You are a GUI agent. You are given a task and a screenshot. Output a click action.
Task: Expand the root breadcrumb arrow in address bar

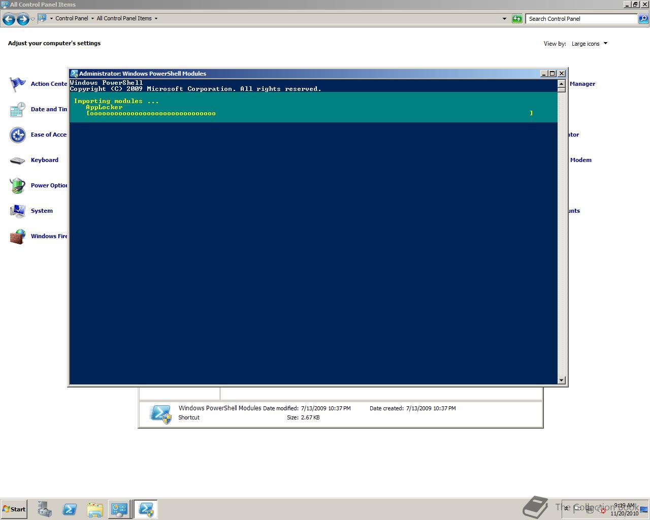coord(51,18)
